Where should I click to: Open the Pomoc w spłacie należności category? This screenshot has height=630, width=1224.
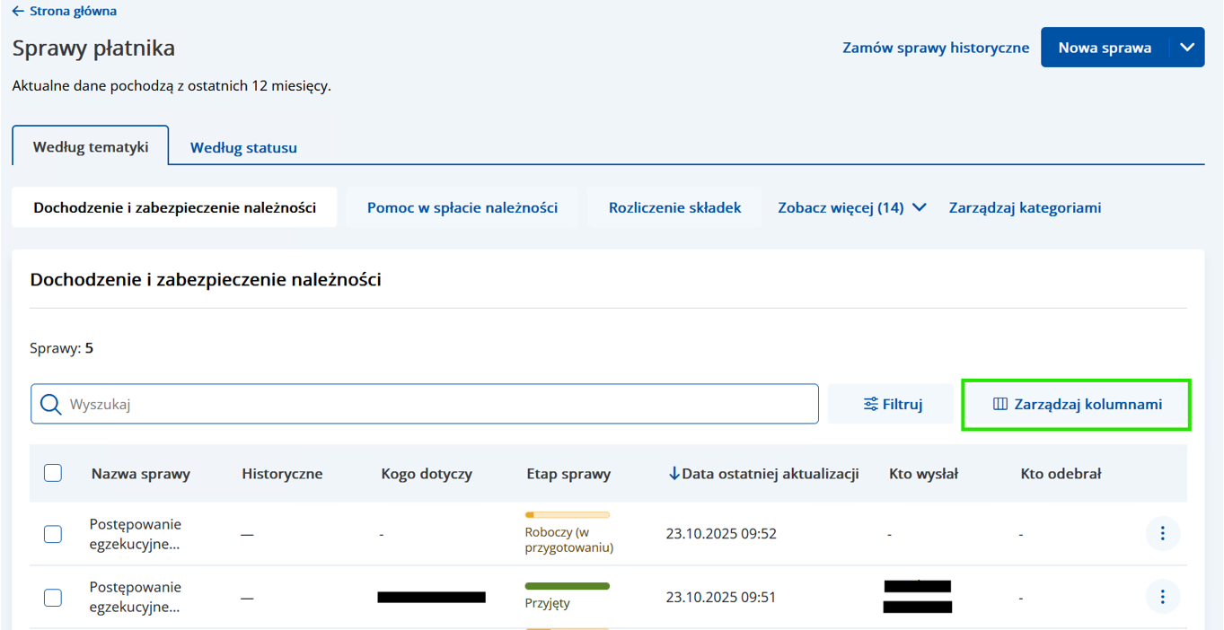coord(462,207)
